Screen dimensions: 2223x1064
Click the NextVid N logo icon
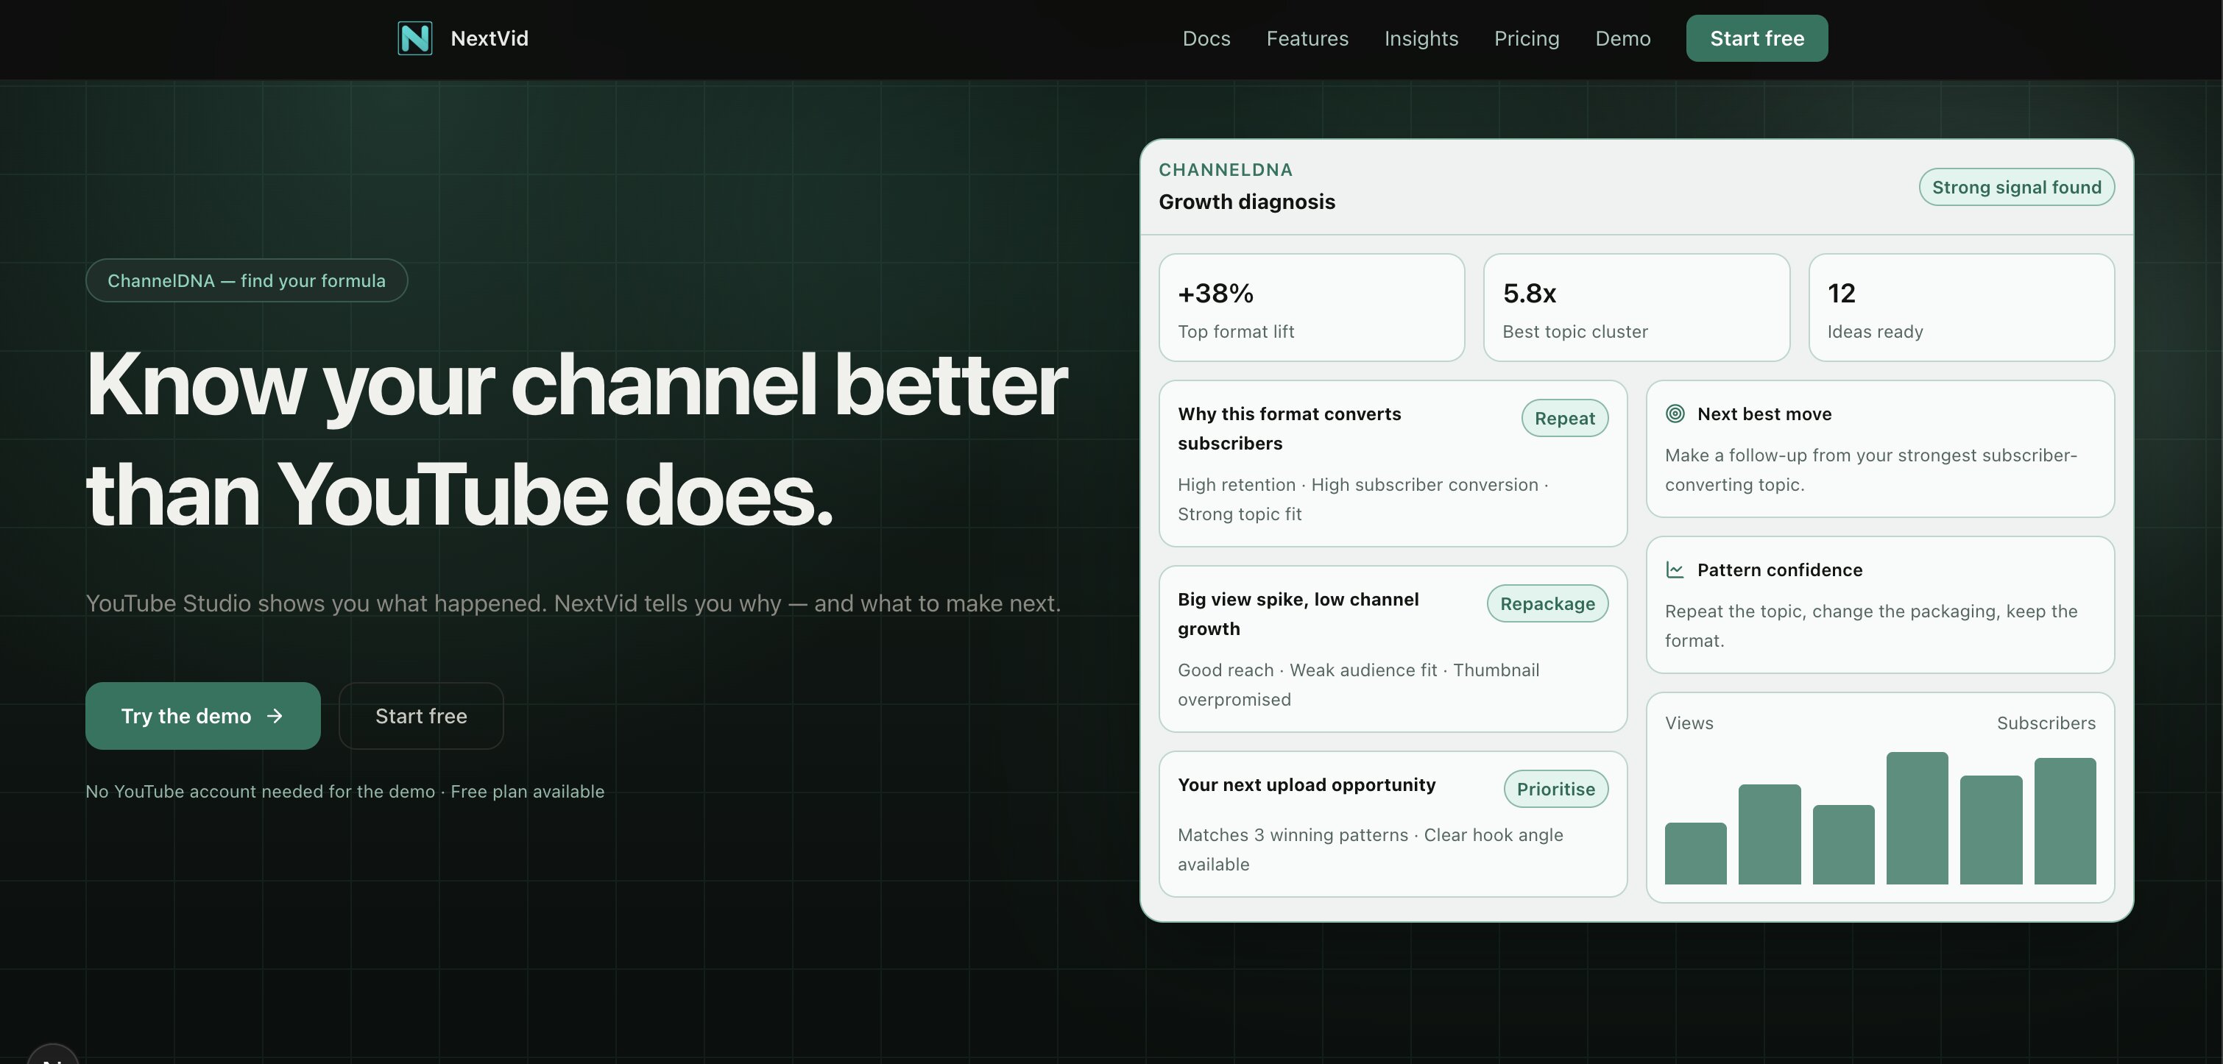pyautogui.click(x=415, y=38)
